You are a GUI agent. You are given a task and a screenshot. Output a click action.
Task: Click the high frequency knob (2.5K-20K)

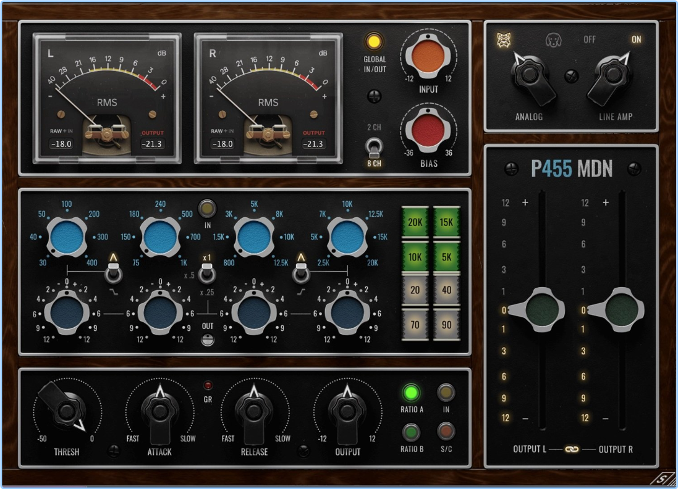click(347, 237)
